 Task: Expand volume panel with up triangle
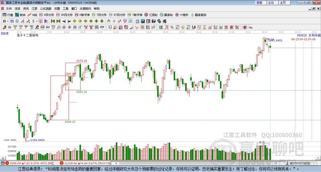[x=3, y=158]
